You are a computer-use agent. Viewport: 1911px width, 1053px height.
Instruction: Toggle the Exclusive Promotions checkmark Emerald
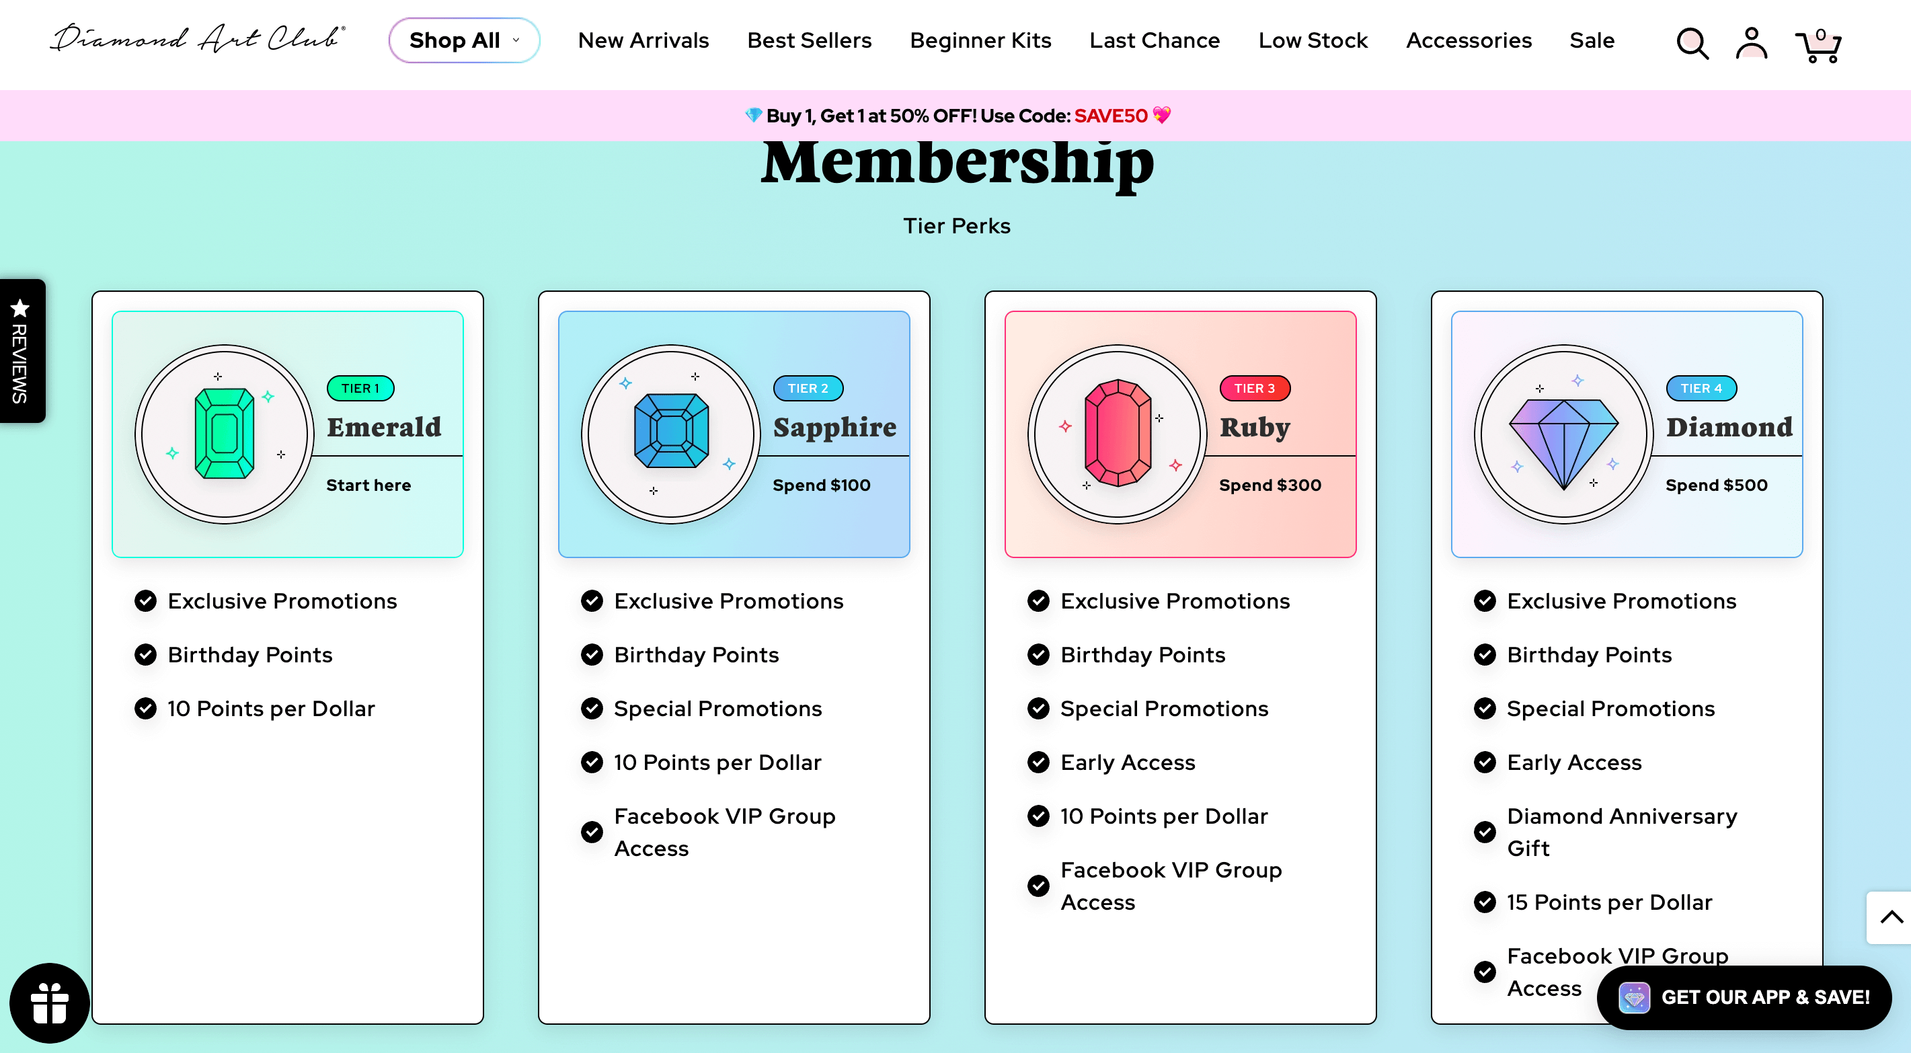pyautogui.click(x=147, y=600)
